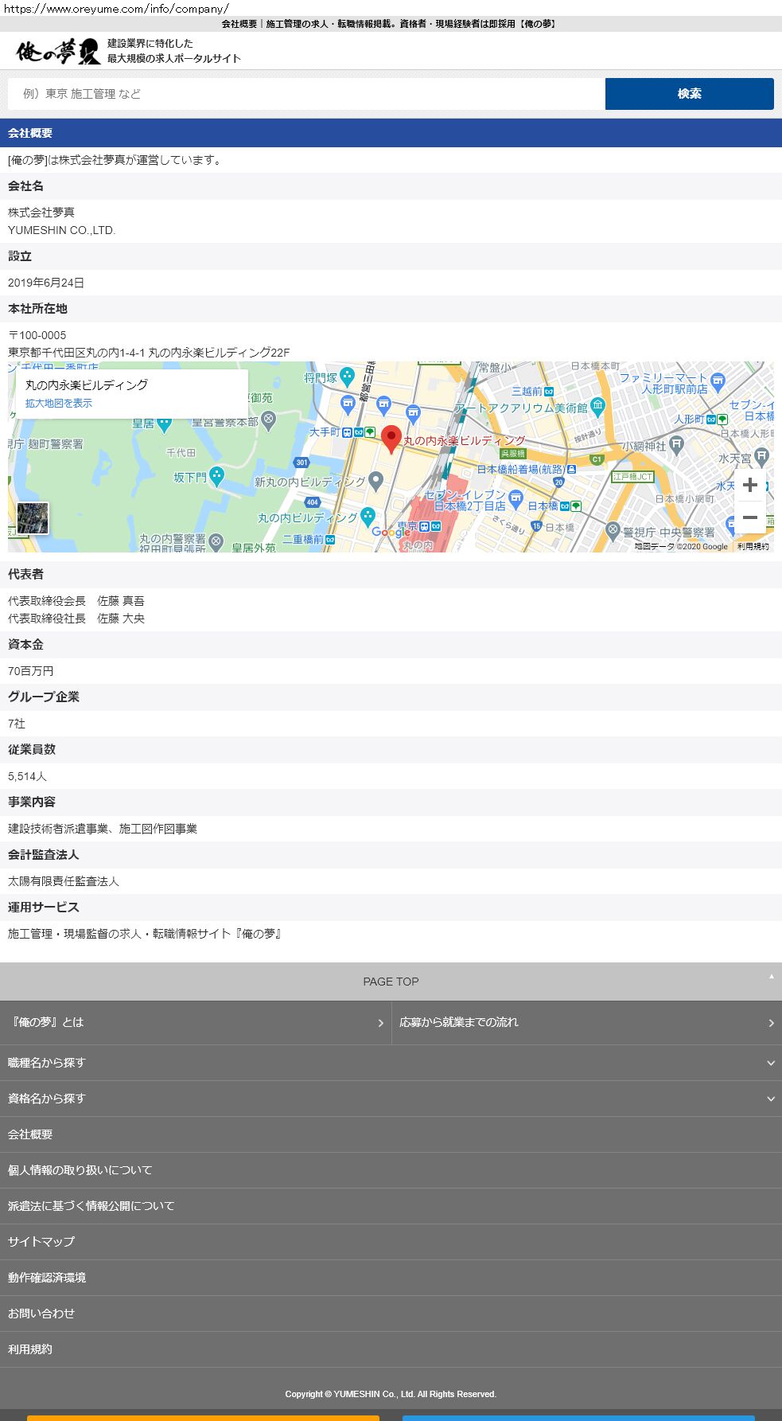Zoom in on the map

pos(749,485)
